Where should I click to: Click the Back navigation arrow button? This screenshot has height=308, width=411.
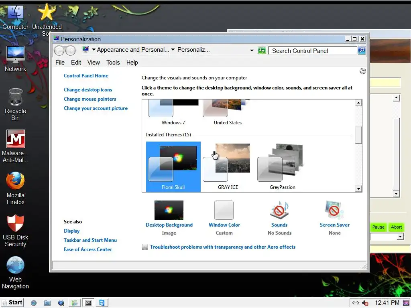tap(59, 50)
